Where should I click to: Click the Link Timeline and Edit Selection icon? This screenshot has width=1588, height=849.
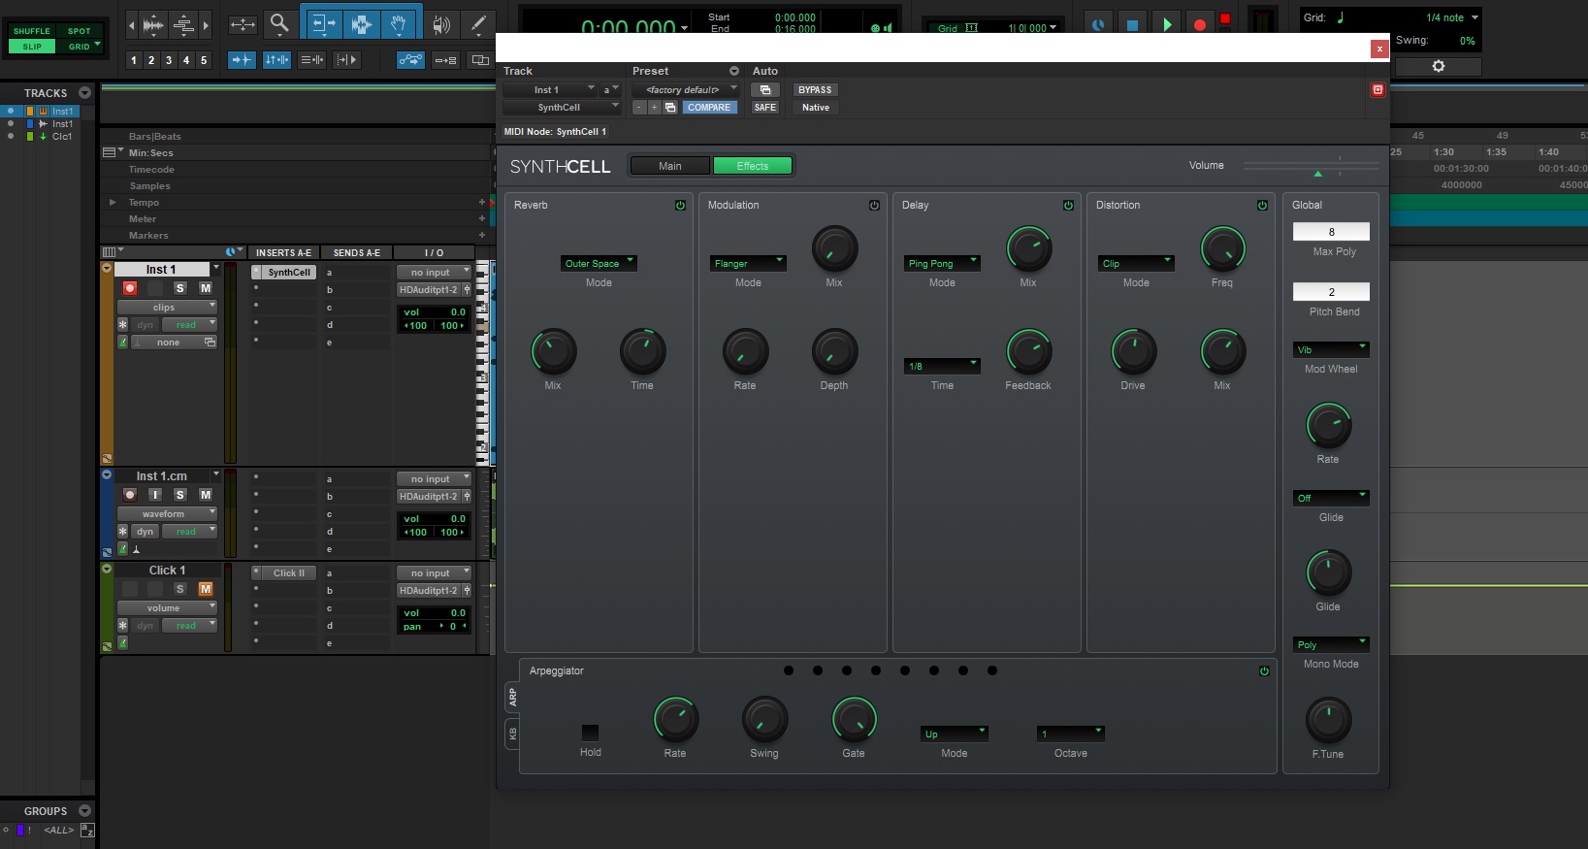[276, 60]
